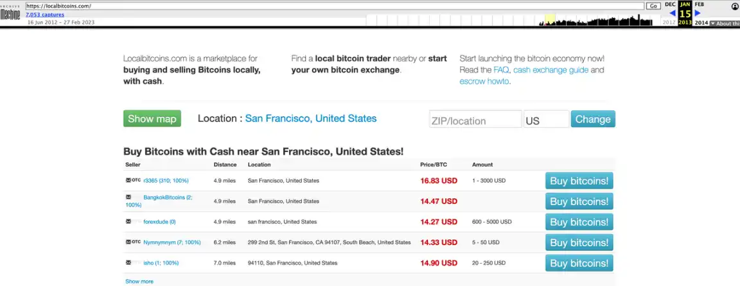
Task: Click envelope icon beside Nymnymnym
Action: (128, 242)
